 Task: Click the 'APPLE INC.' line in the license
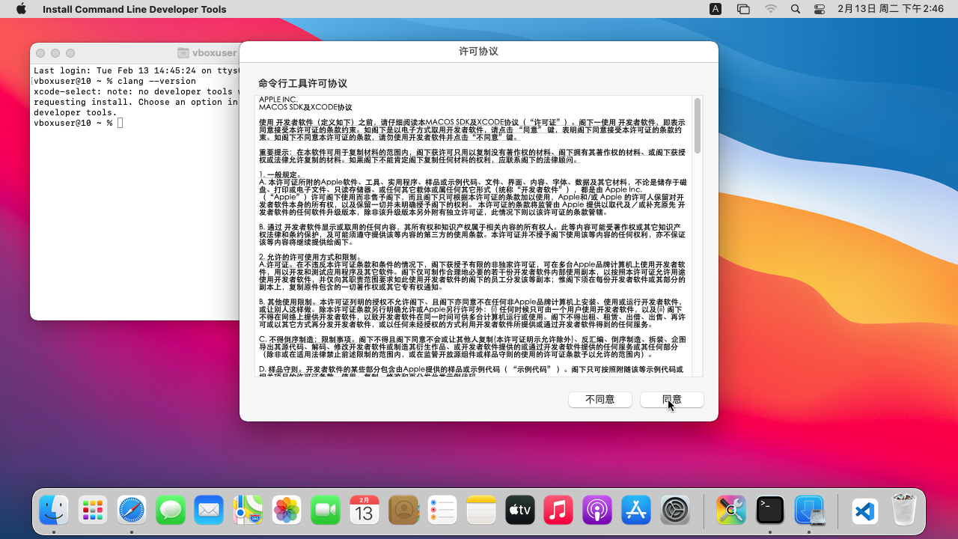coord(278,100)
